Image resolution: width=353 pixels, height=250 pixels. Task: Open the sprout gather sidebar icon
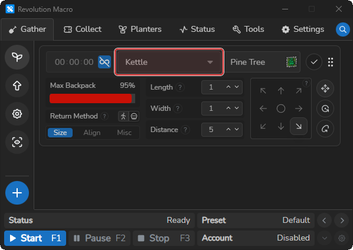click(x=17, y=57)
